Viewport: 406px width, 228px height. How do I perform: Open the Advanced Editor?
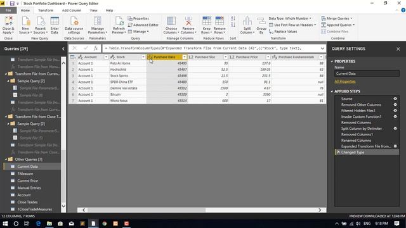pyautogui.click(x=143, y=25)
